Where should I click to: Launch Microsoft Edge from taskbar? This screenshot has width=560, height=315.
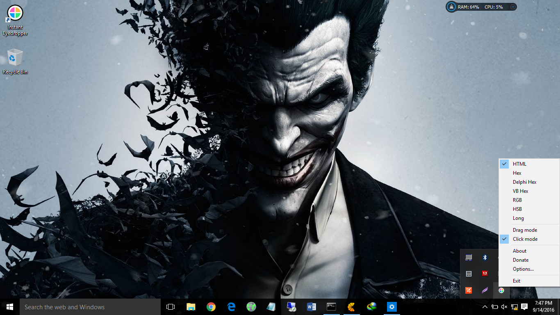[x=231, y=307]
